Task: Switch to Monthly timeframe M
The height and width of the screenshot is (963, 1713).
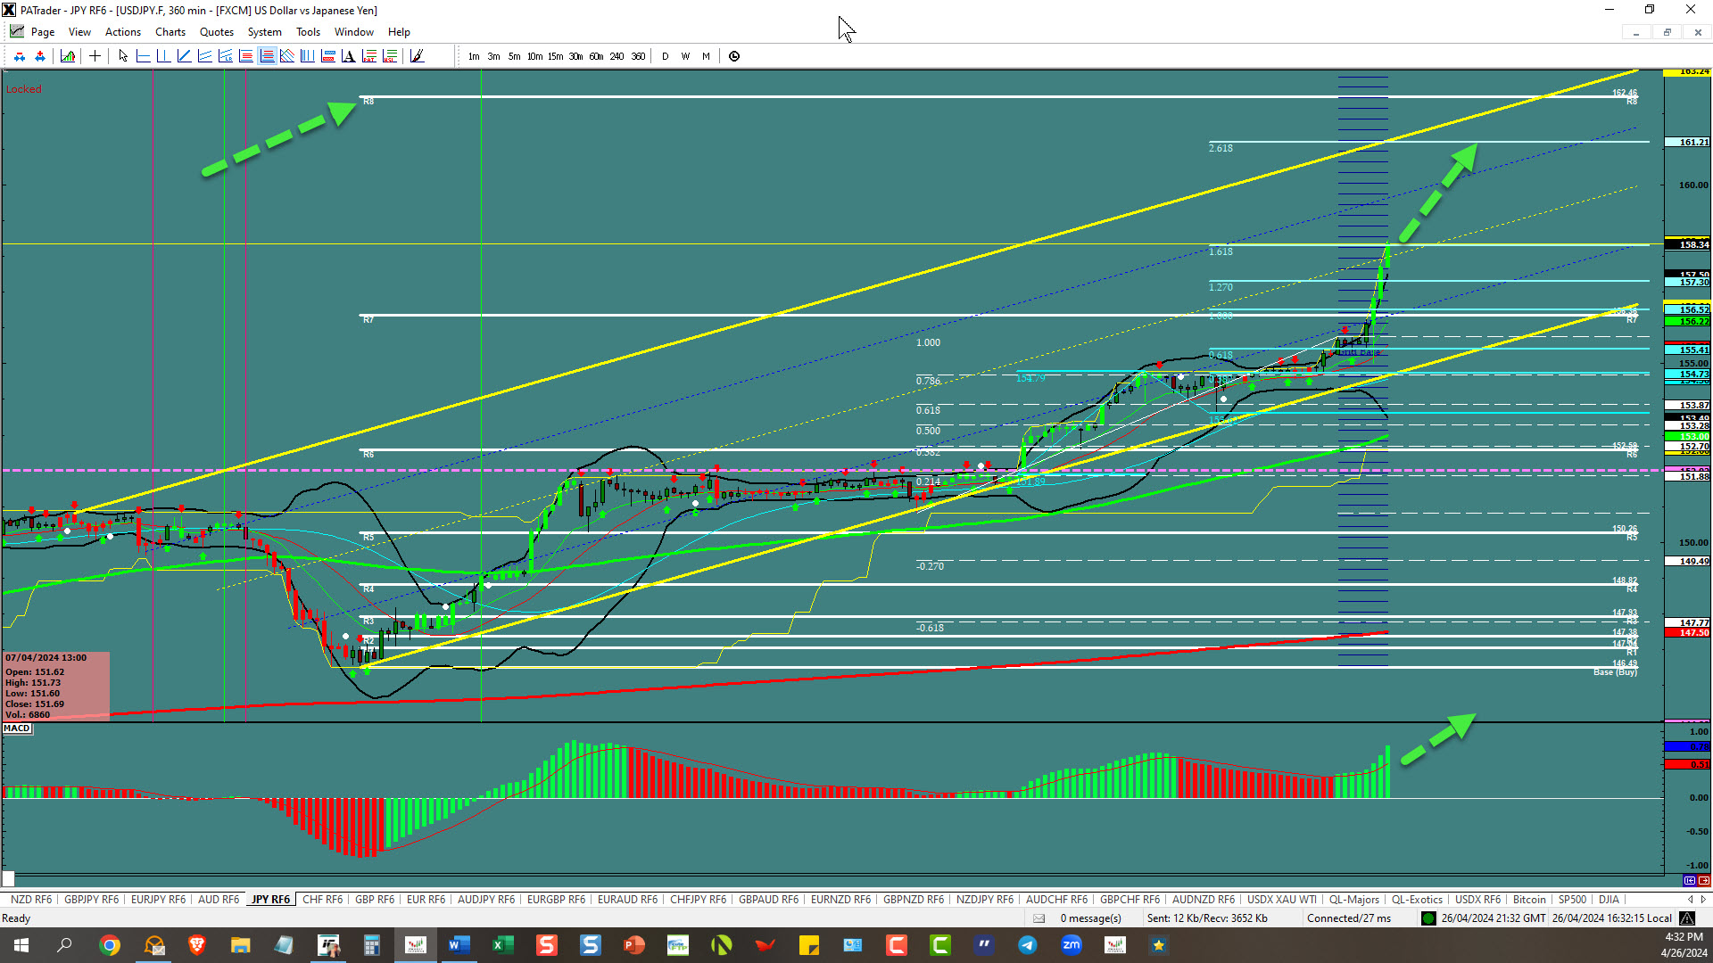Action: (707, 56)
